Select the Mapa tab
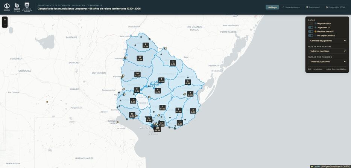The height and width of the screenshot is (168, 351). [272, 7]
